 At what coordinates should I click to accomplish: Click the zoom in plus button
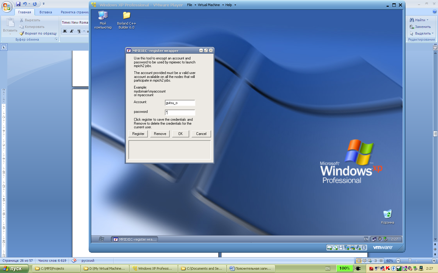[x=434, y=261]
